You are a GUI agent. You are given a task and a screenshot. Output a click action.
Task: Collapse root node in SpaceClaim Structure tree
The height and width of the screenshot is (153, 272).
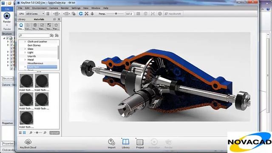[4, 38]
